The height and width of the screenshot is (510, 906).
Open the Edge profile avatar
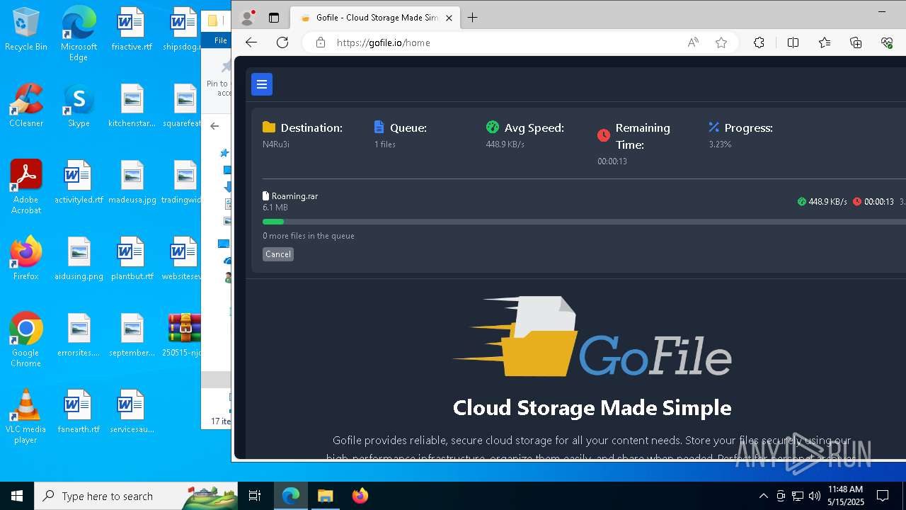pyautogui.click(x=247, y=18)
